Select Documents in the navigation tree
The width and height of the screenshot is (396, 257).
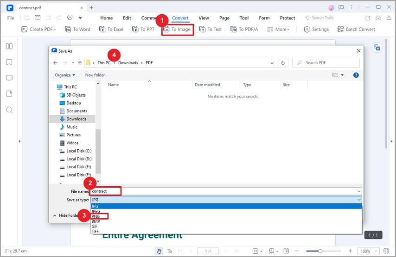coord(77,111)
